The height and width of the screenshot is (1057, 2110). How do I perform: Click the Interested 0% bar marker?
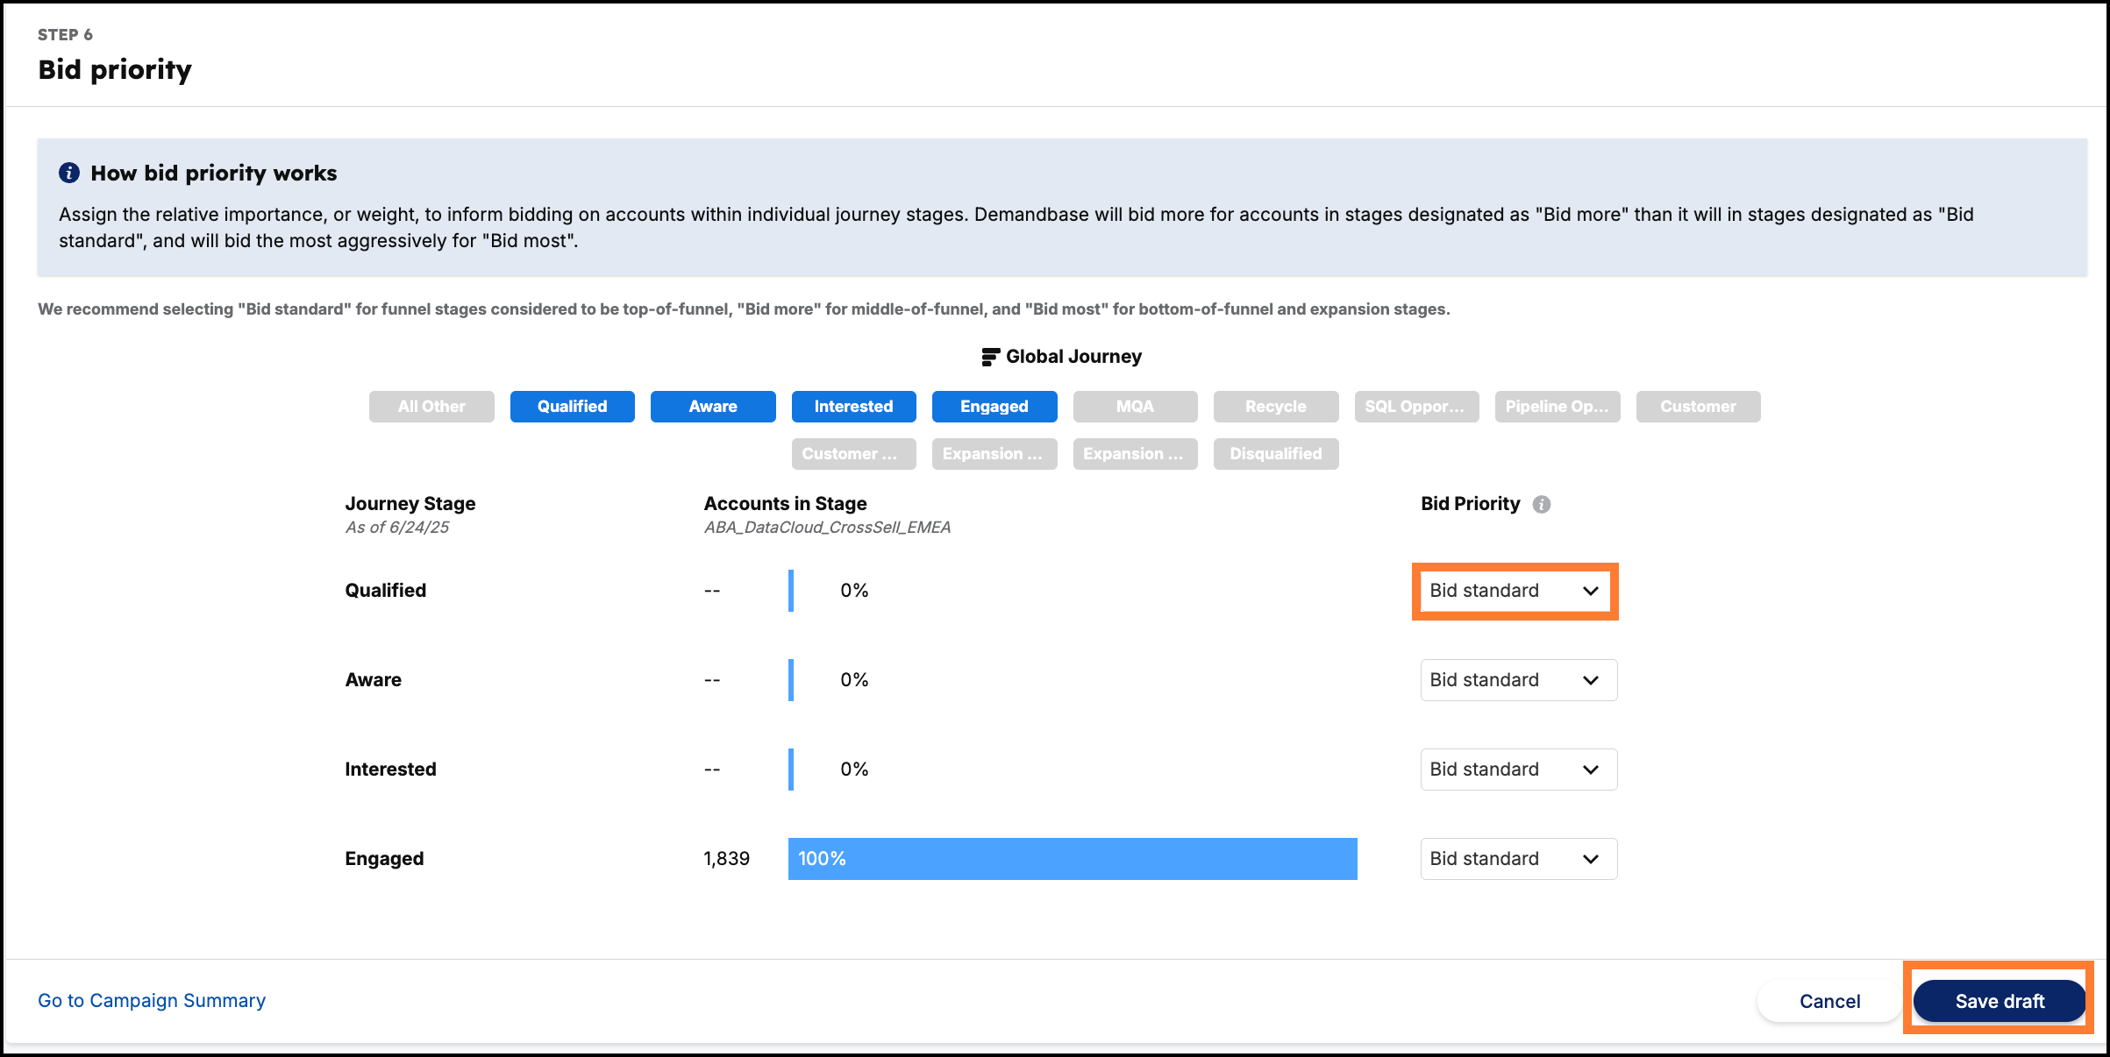pos(791,770)
